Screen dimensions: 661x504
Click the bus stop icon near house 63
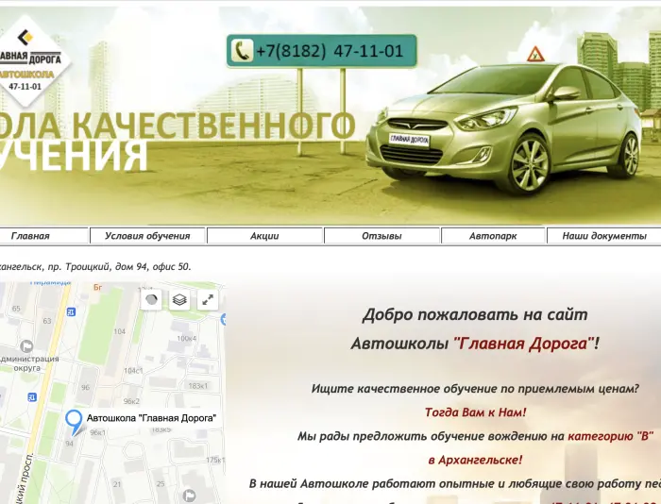[x=71, y=312]
